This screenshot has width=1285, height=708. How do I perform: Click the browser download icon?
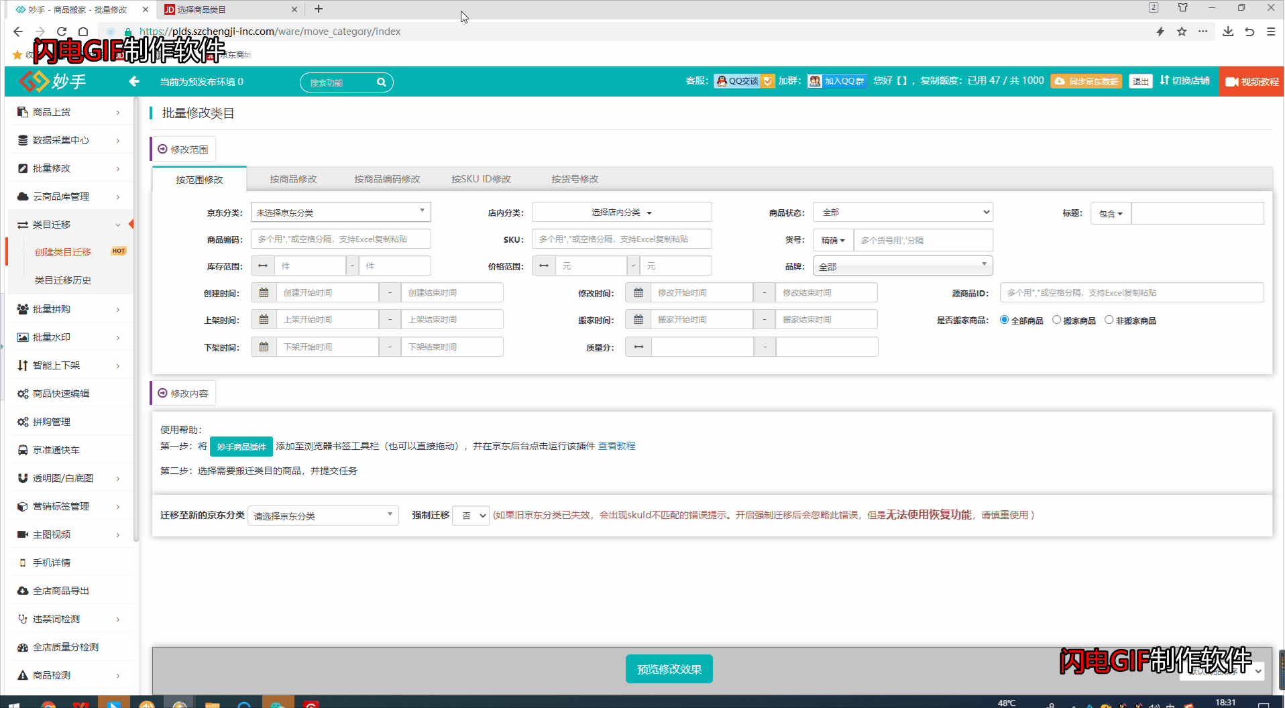click(1228, 32)
